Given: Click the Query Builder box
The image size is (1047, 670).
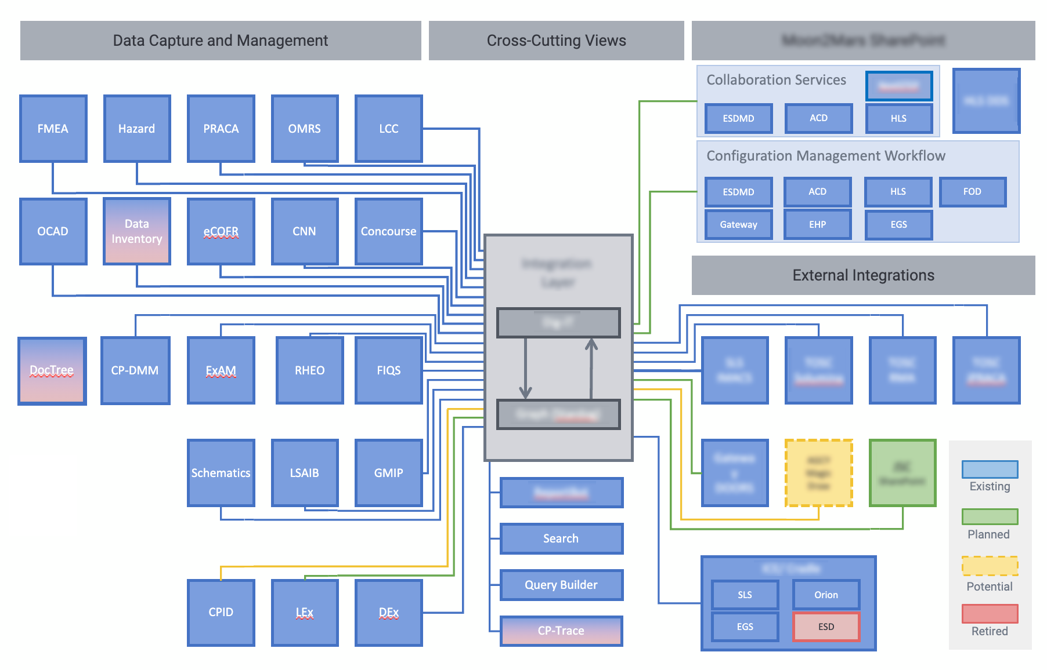Looking at the screenshot, I should [x=561, y=585].
